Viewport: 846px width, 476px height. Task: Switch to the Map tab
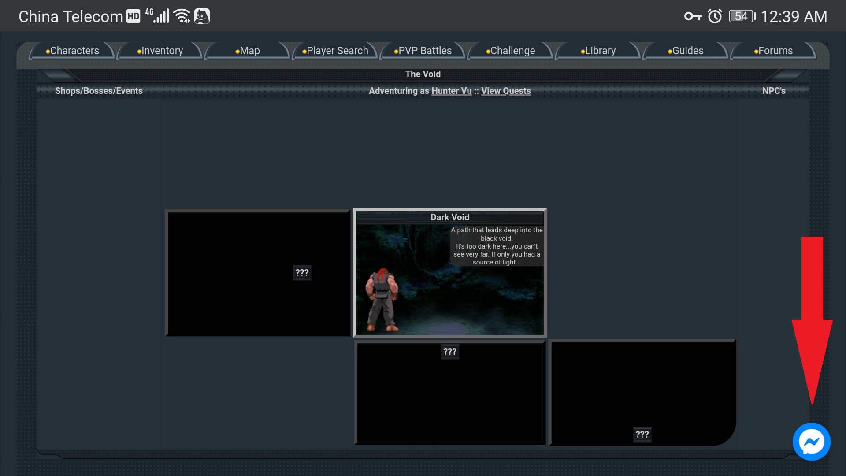click(x=248, y=51)
